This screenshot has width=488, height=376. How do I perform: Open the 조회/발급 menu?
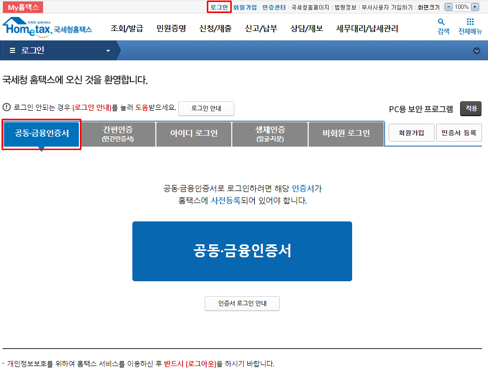tap(126, 28)
